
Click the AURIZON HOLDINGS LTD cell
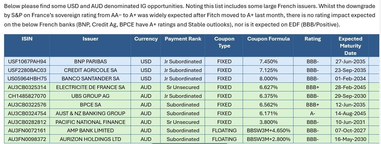[x=90, y=139]
